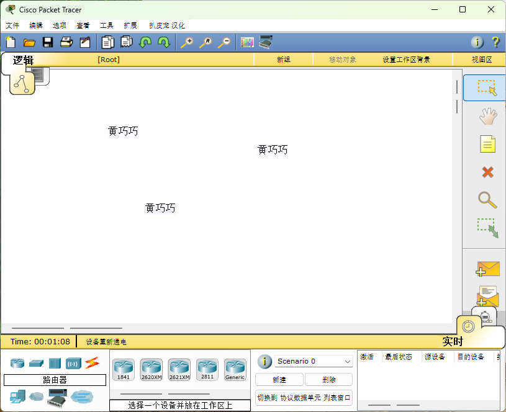
Task: Select the Custom Made Devices category
Action: tap(57, 398)
